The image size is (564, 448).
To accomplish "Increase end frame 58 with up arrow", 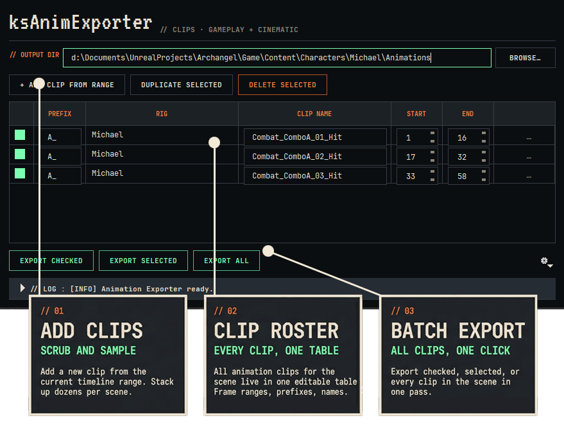I will click(x=484, y=171).
